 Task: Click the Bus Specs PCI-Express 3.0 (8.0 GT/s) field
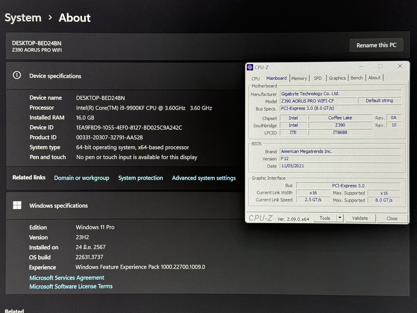click(340, 108)
